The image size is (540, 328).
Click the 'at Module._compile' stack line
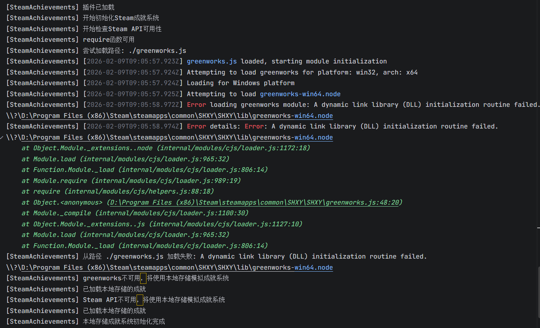coord(135,213)
